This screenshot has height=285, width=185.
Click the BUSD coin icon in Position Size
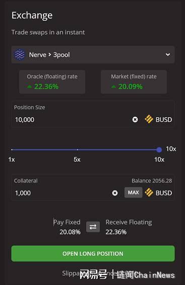point(149,119)
